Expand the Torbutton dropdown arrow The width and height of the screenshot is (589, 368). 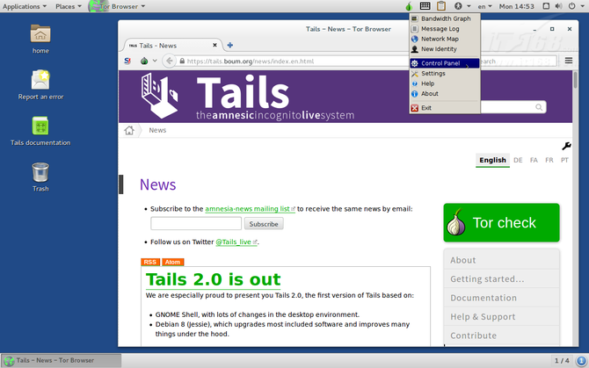click(155, 61)
